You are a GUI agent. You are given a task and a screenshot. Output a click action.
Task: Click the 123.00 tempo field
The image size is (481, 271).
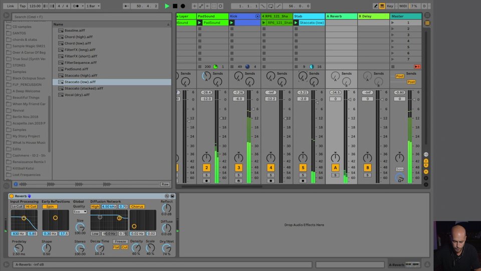[x=35, y=6]
